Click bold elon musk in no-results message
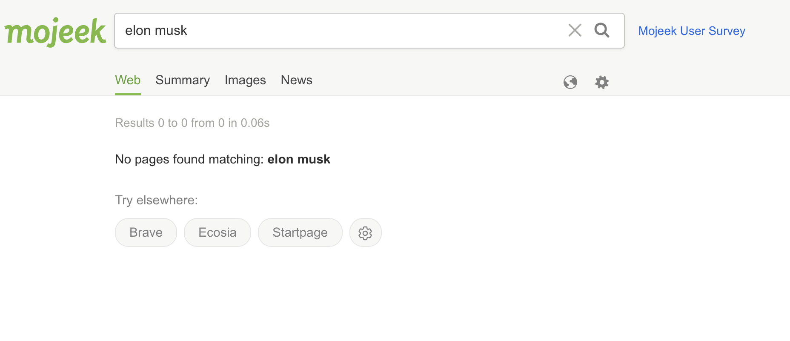The image size is (790, 341). coord(299,159)
